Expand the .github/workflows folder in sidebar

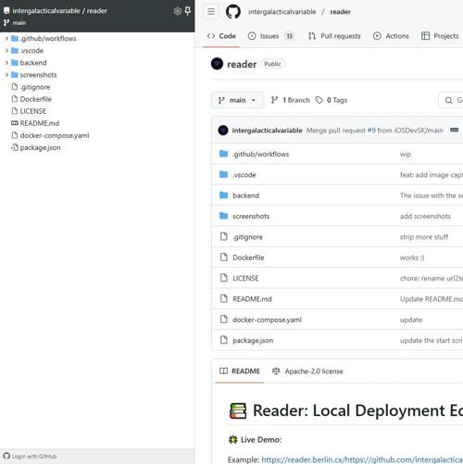pos(6,39)
